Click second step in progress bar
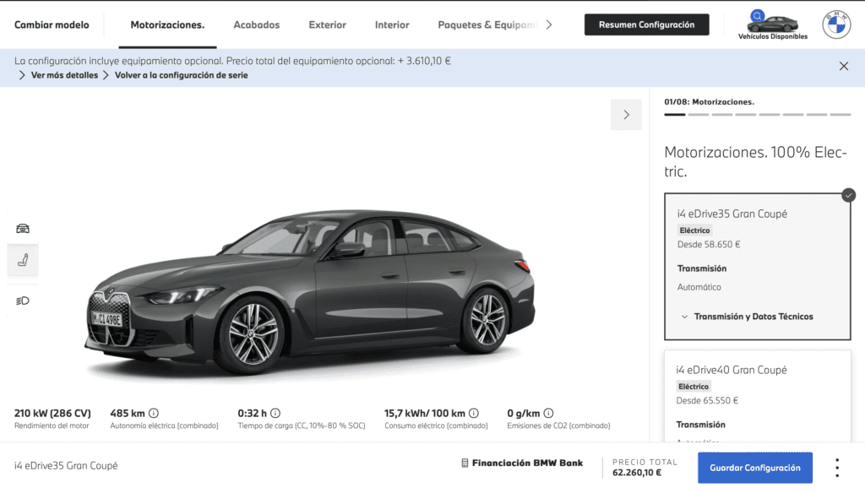The width and height of the screenshot is (865, 493). coord(699,115)
